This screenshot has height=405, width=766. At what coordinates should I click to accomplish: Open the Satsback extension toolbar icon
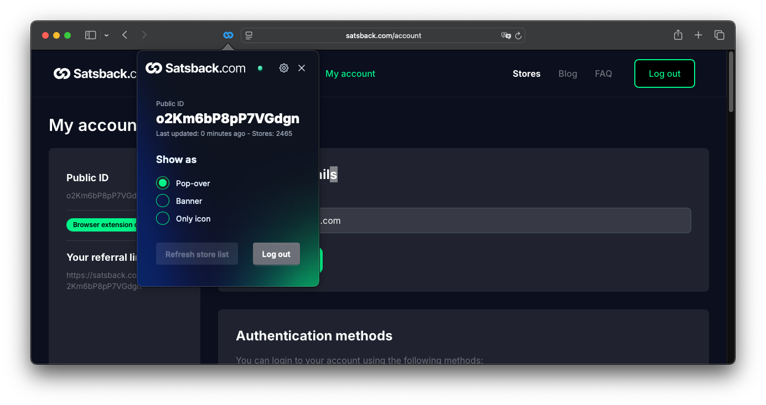[228, 35]
